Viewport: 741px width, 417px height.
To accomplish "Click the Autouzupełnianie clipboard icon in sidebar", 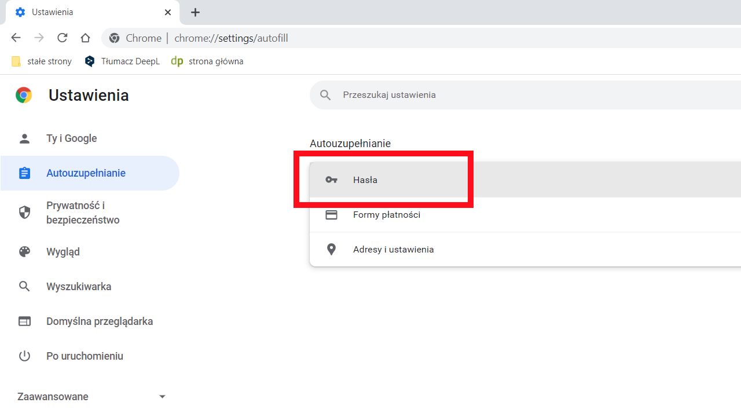I will click(x=24, y=173).
